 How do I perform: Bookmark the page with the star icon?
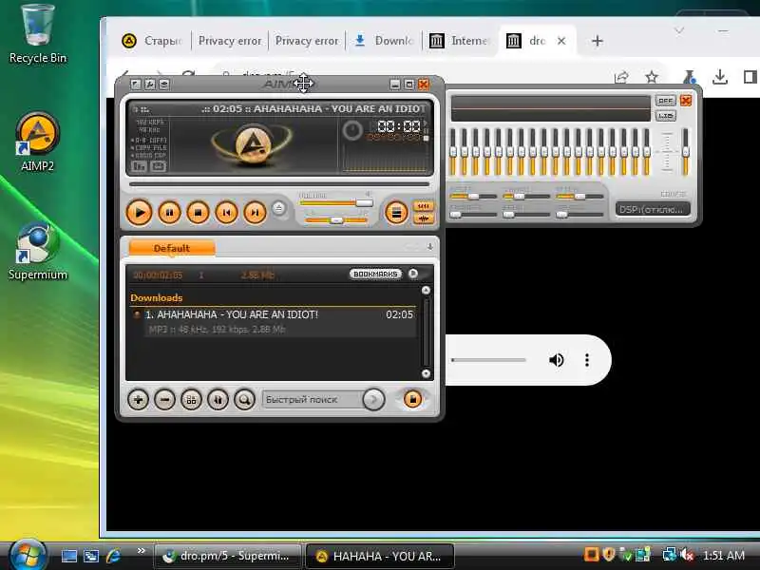pos(652,77)
